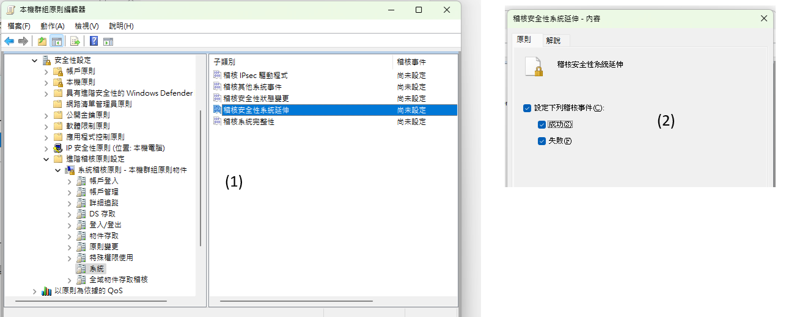
Task: Open Help with the question mark icon
Action: tap(94, 41)
